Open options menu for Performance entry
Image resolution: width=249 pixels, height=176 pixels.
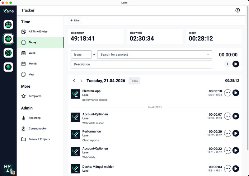click(228, 133)
